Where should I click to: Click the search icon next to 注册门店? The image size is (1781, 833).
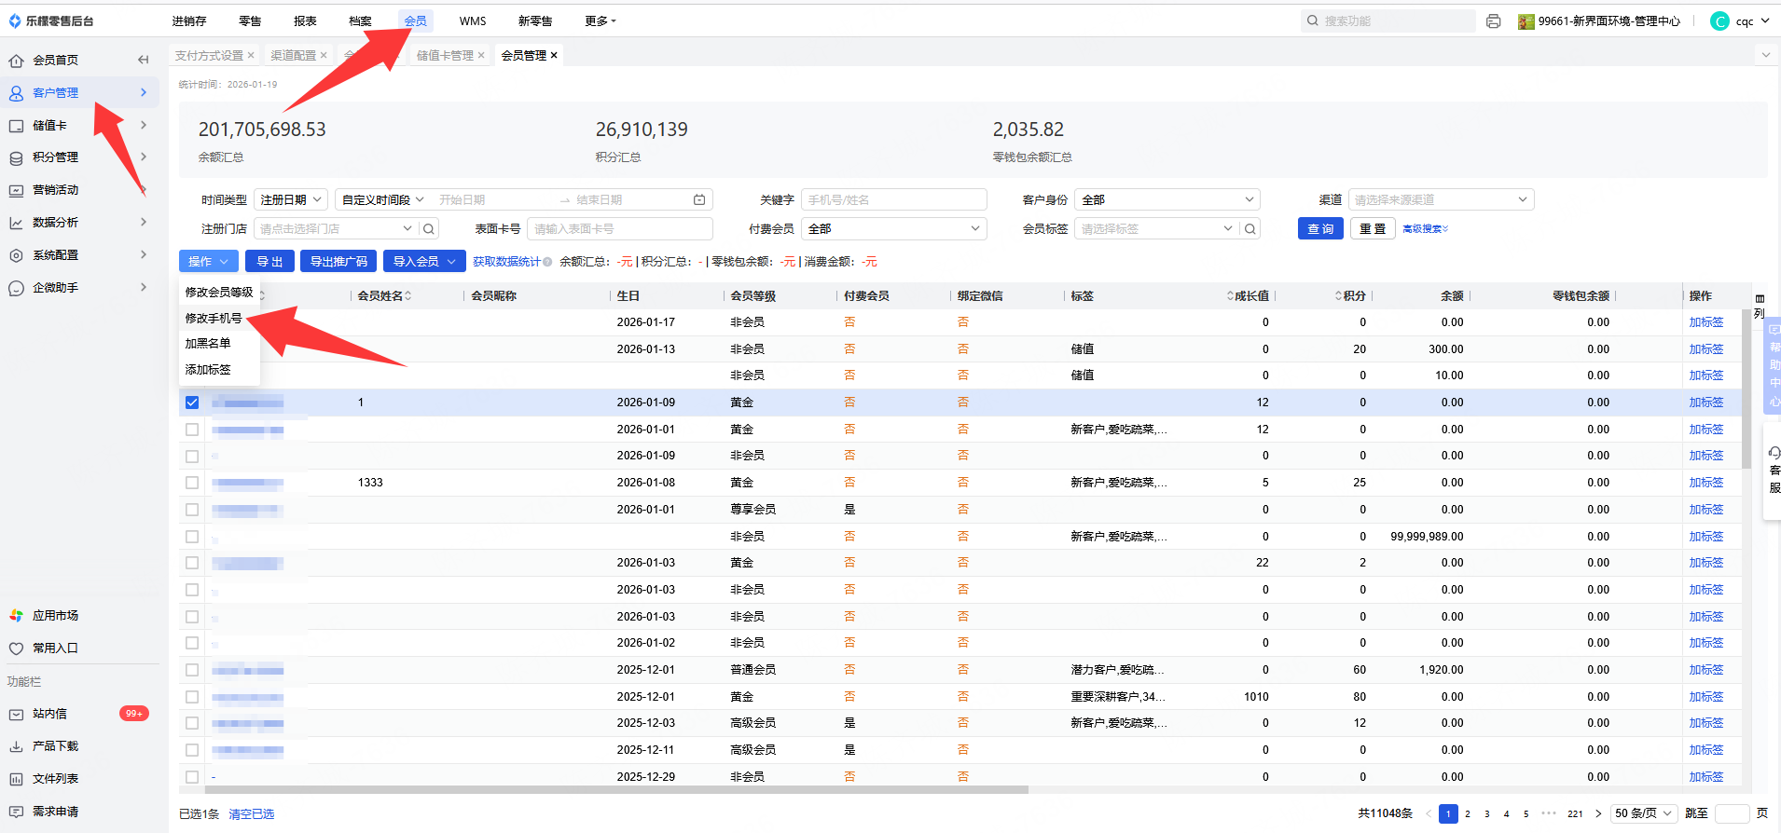[x=428, y=229]
